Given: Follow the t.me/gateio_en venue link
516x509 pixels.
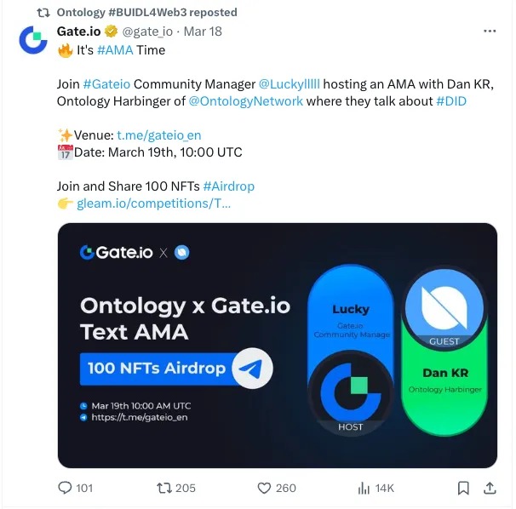Looking at the screenshot, I should click(x=159, y=134).
